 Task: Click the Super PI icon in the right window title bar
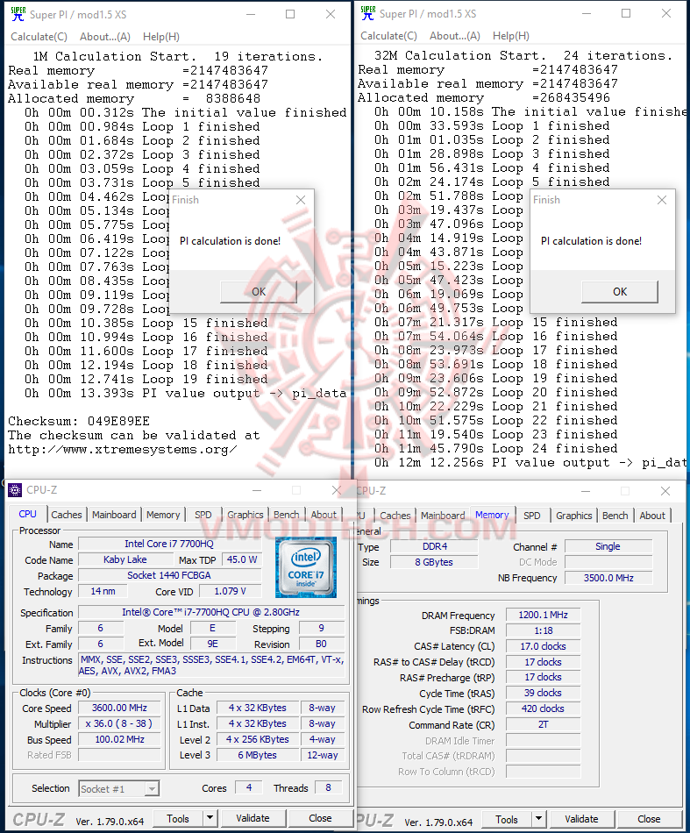367,13
